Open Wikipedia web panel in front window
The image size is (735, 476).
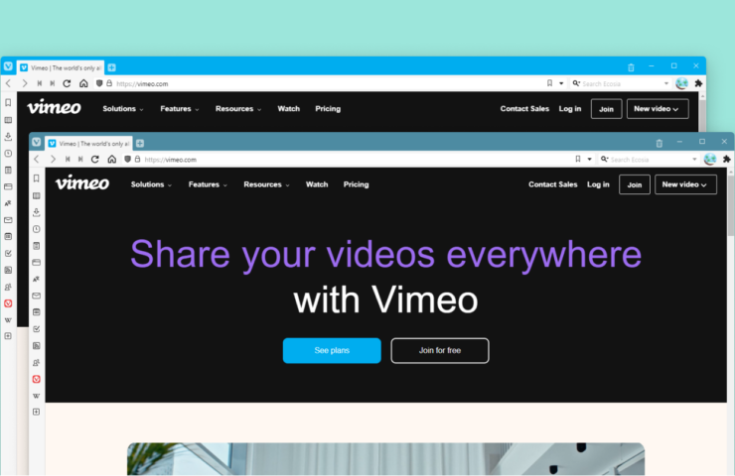tap(37, 396)
